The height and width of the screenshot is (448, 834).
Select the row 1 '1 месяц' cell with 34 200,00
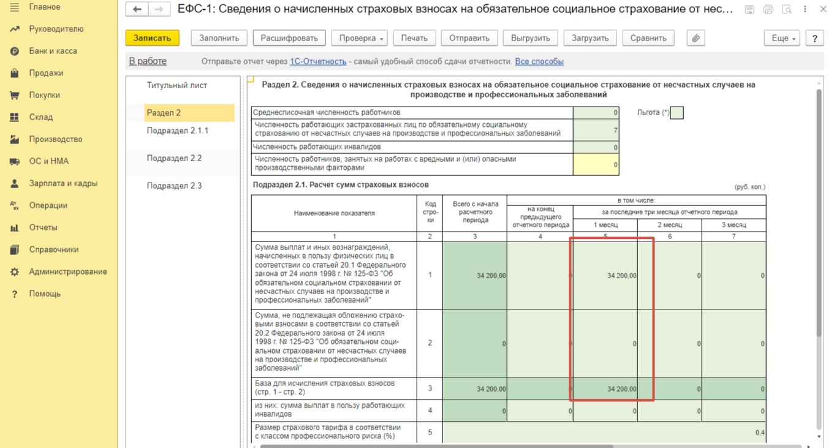pyautogui.click(x=605, y=276)
